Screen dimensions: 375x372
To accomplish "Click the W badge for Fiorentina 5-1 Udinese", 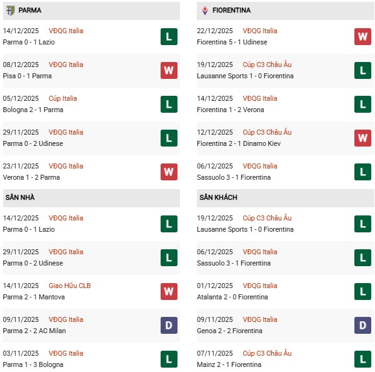I will coord(362,36).
